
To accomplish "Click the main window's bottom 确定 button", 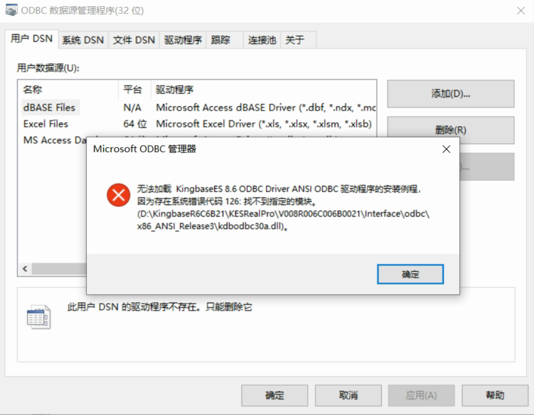I will (x=275, y=395).
